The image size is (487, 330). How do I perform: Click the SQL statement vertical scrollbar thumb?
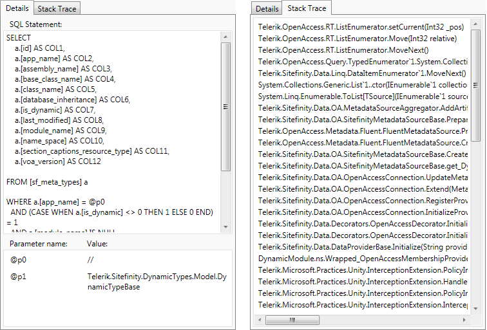[226, 107]
